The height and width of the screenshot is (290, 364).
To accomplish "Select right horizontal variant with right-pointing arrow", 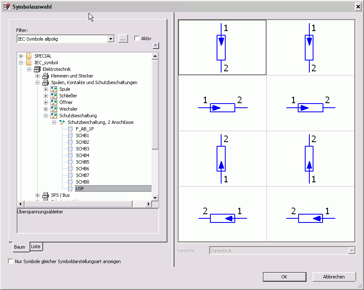I will [311, 103].
